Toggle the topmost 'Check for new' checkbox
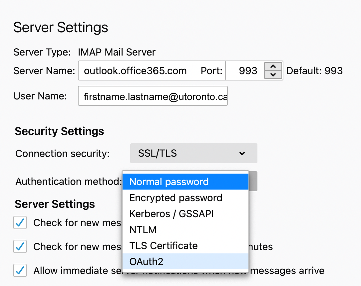Image resolution: width=361 pixels, height=286 pixels. [20, 222]
